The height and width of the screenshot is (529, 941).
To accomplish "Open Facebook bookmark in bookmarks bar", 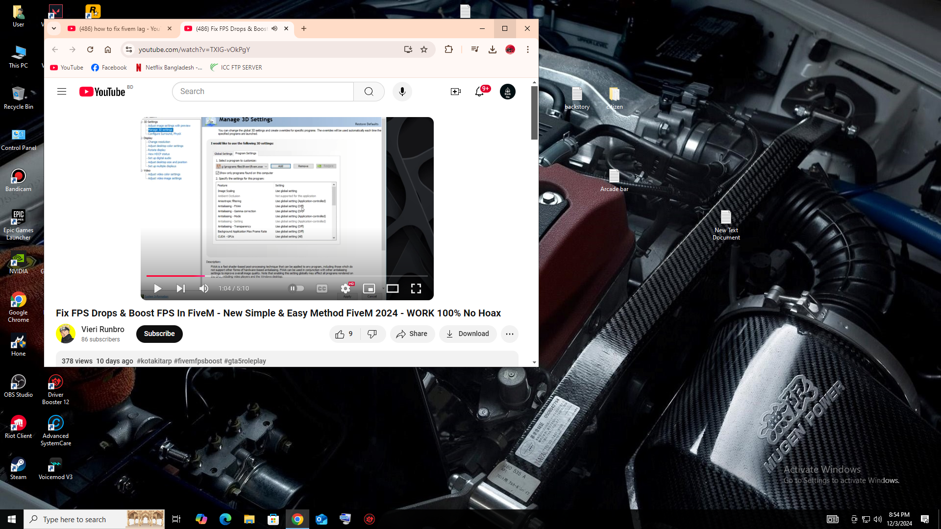I will pyautogui.click(x=109, y=68).
